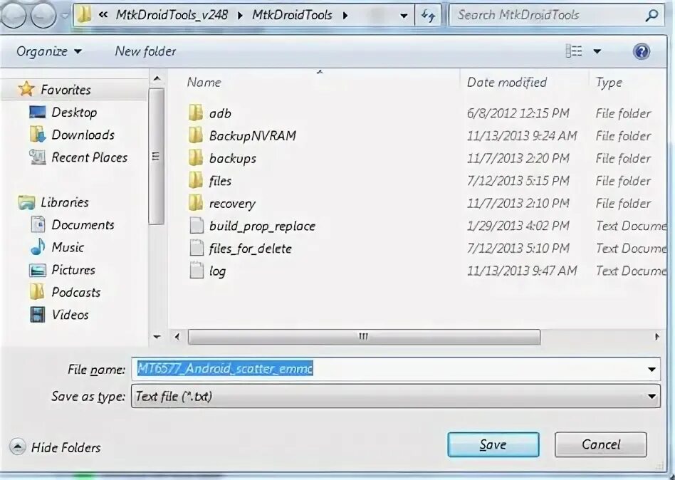Open the Organize menu
Viewport: 675px width, 480px height.
pos(48,51)
